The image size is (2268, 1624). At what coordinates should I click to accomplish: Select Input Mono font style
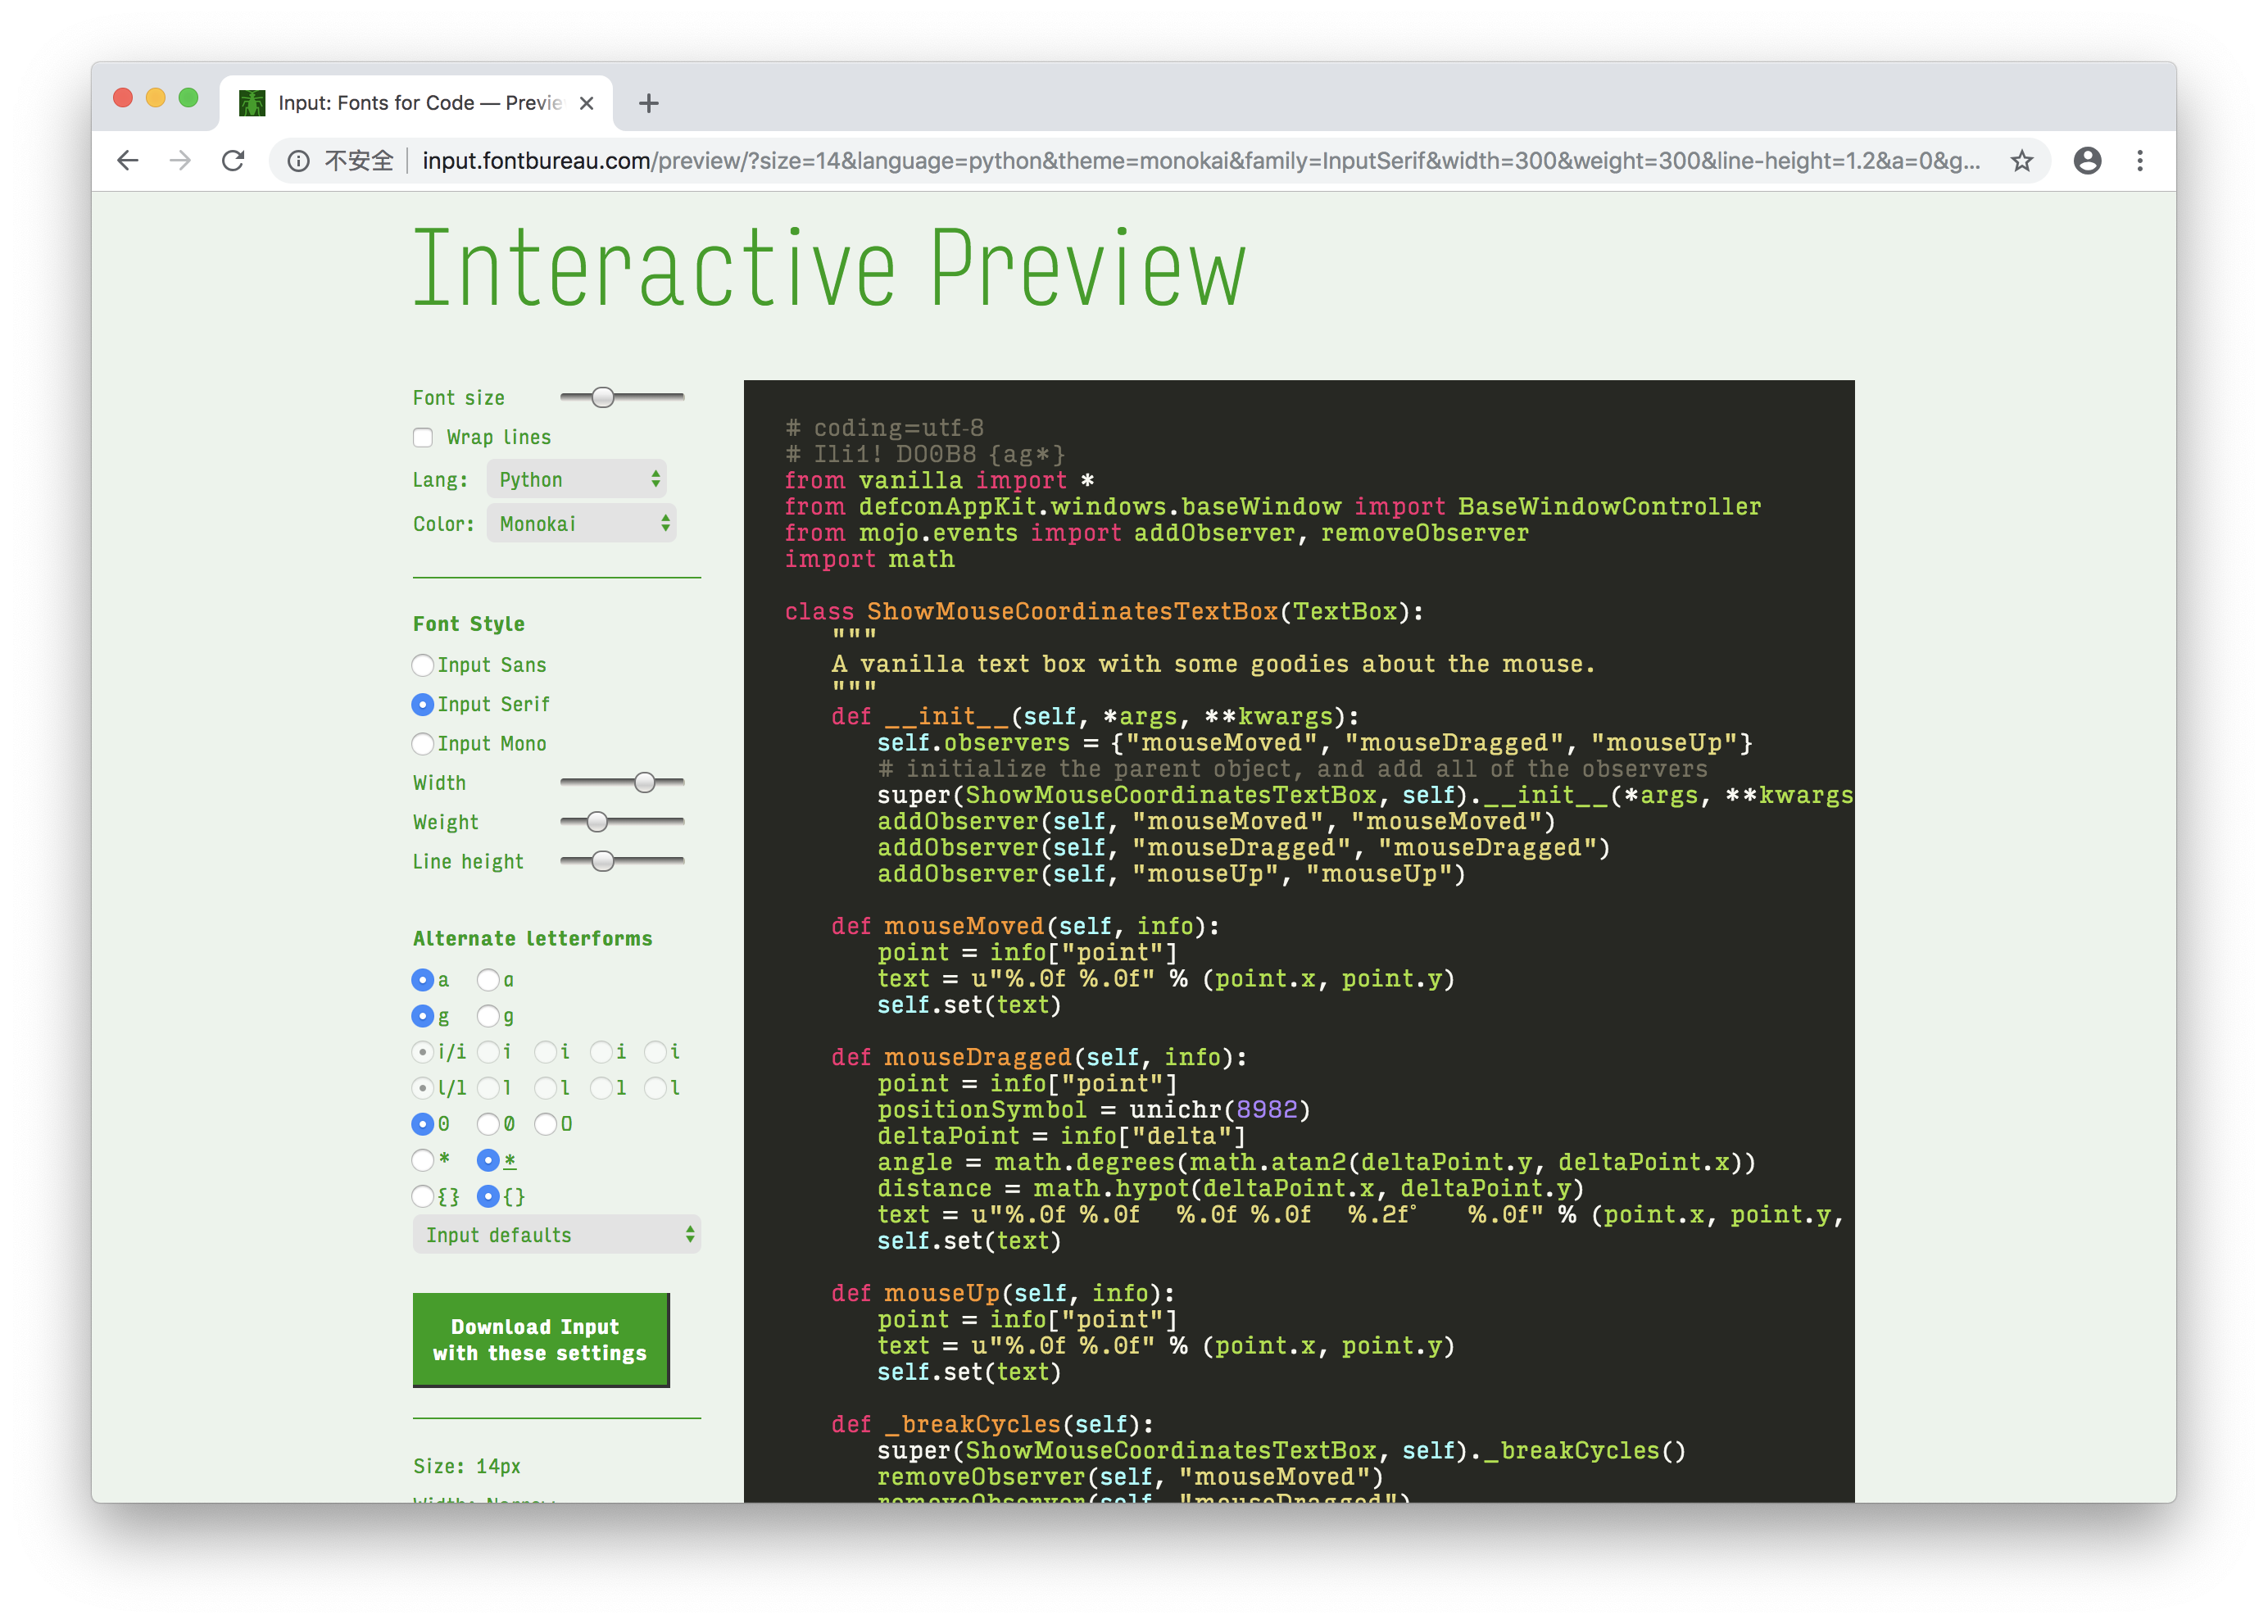[420, 742]
